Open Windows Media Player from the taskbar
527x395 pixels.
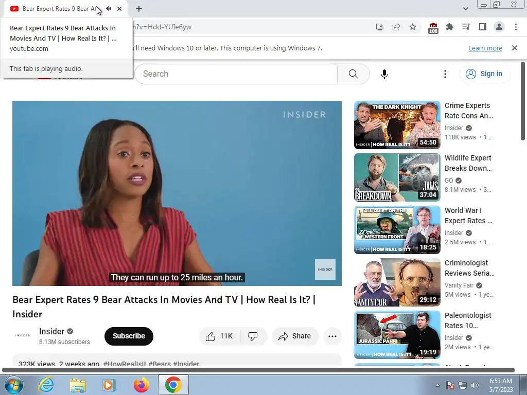pos(109,385)
